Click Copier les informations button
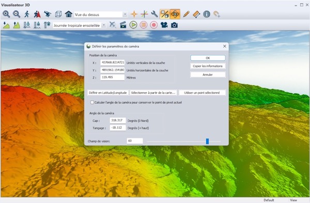The image size is (310, 203). (208, 66)
